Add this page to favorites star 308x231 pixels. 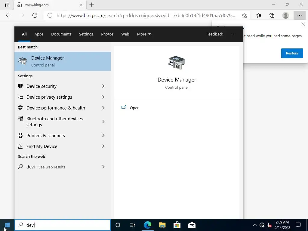coord(244,15)
